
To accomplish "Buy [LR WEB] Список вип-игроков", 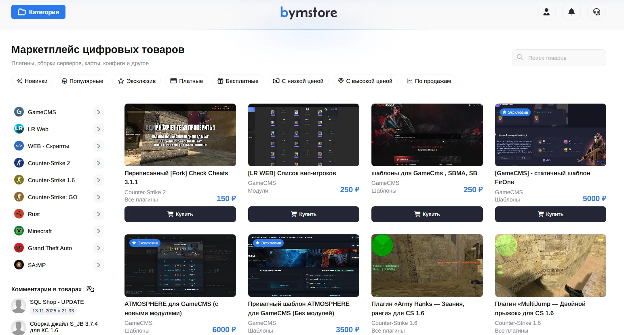I will click(304, 214).
